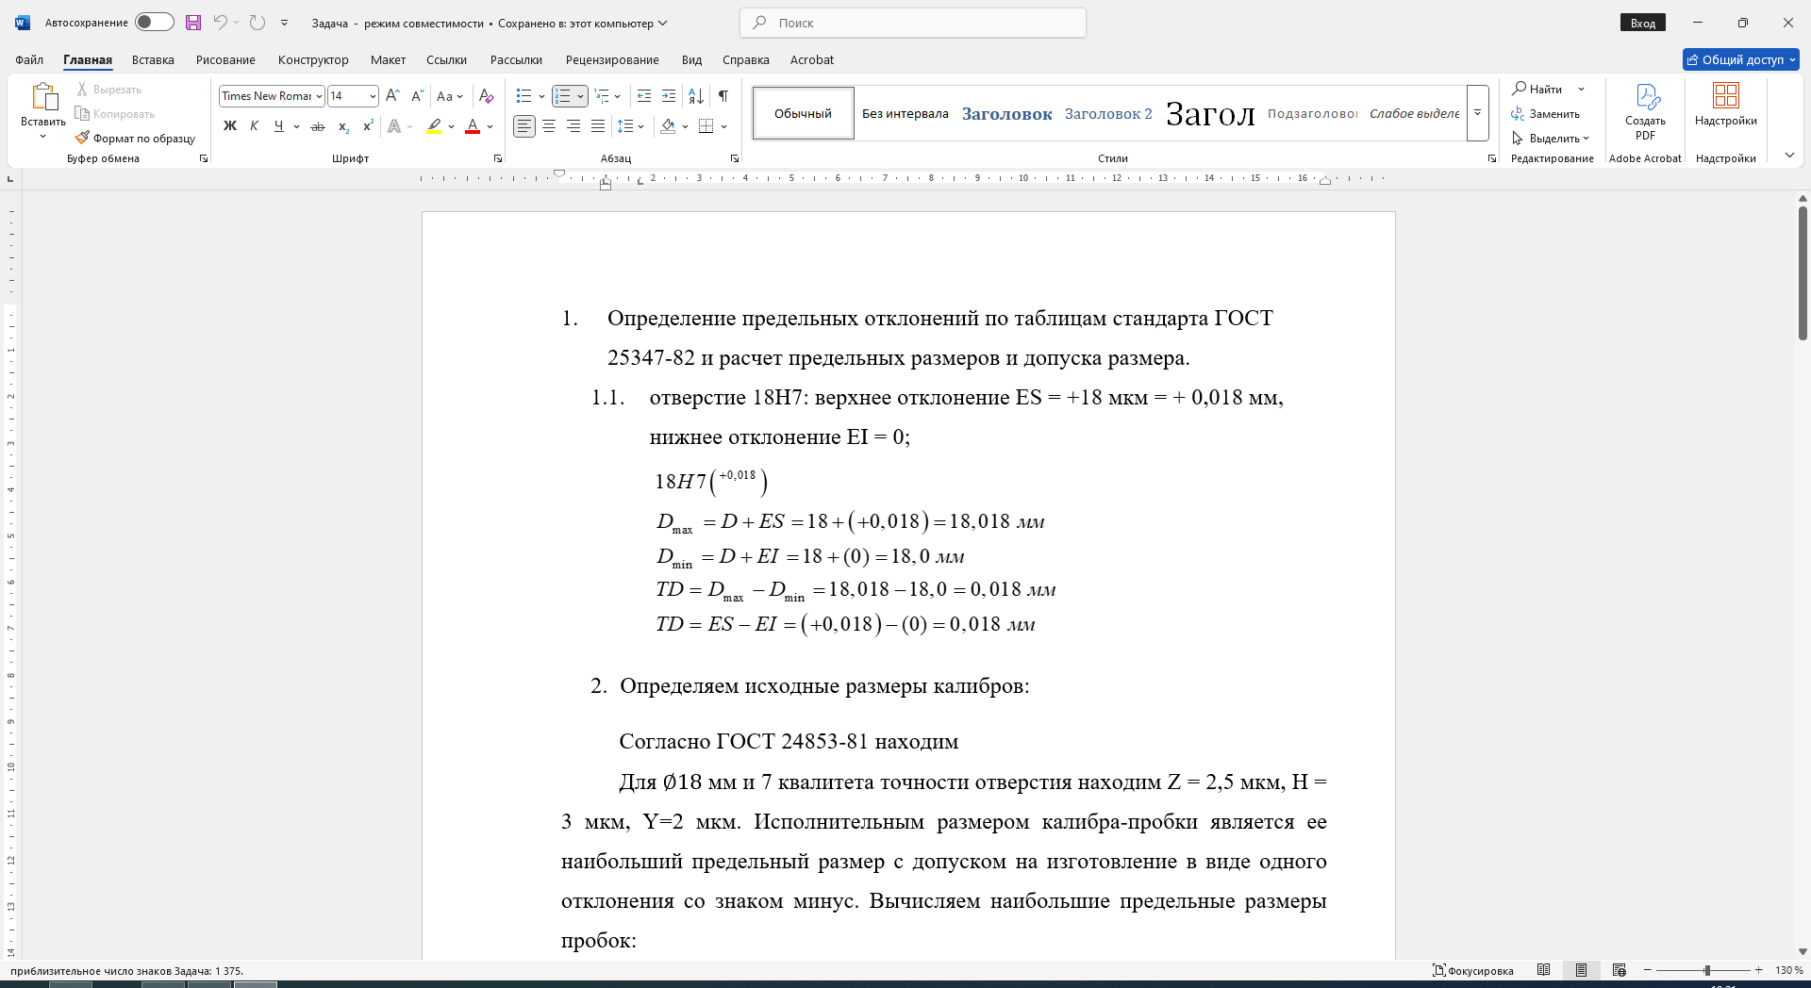The width and height of the screenshot is (1811, 988).
Task: Switch to Вставка tab
Action: pyautogui.click(x=153, y=59)
